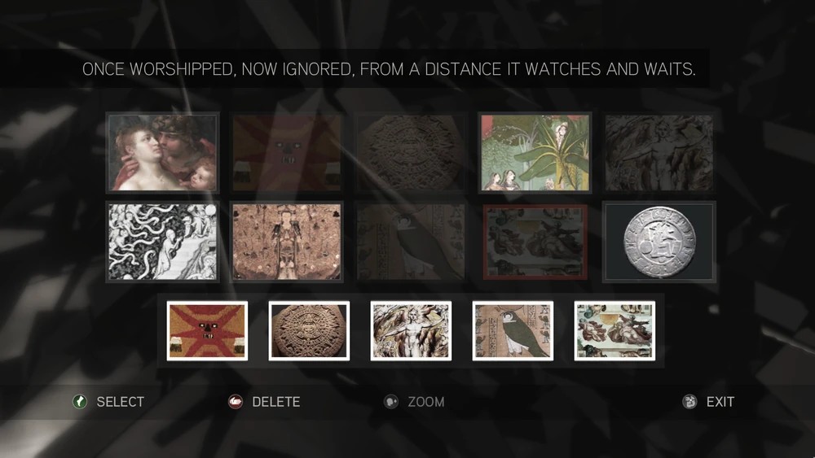Click the green Select button icon
Viewport: 815px width, 458px height.
(x=80, y=402)
